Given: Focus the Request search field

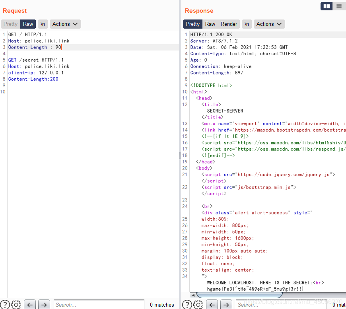Looking at the screenshot, I should (x=99, y=305).
